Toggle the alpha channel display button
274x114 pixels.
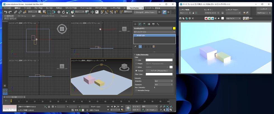click(x=216, y=18)
